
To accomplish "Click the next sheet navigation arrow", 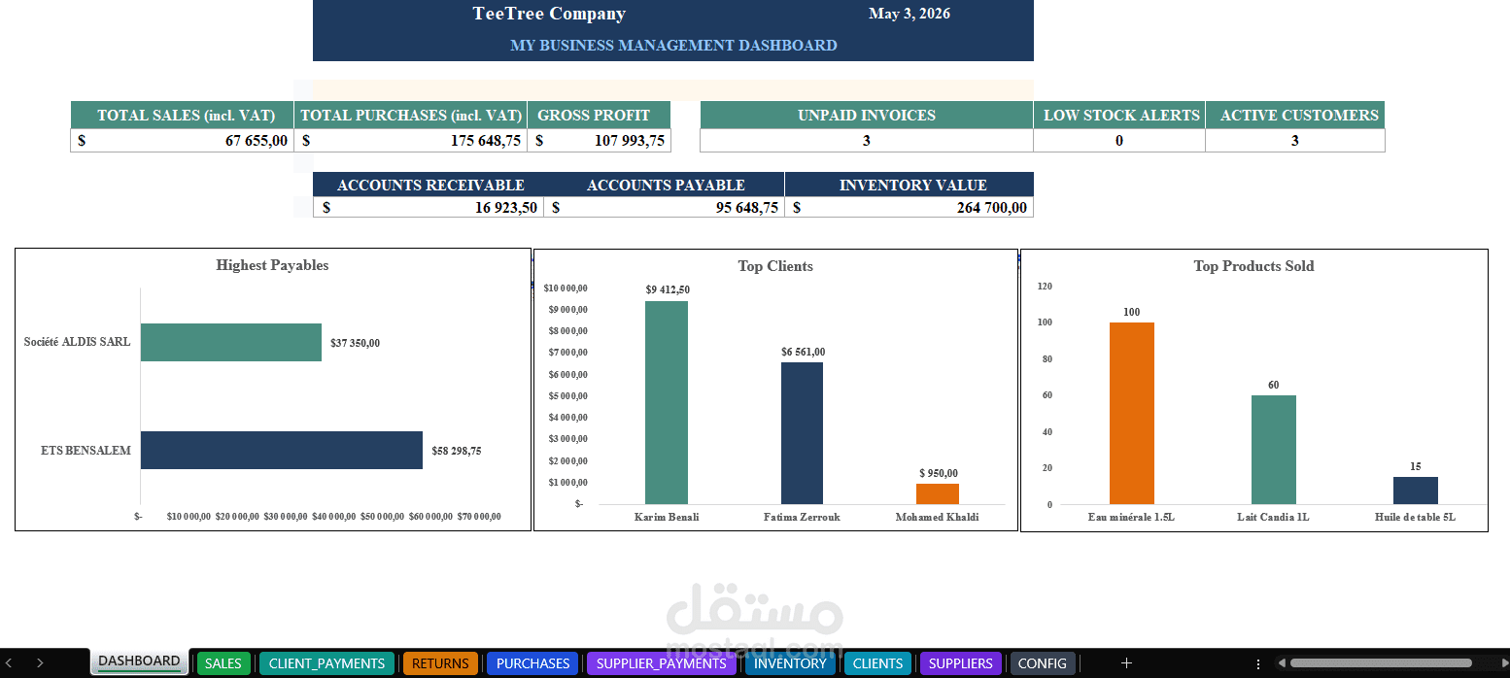I will (40, 663).
